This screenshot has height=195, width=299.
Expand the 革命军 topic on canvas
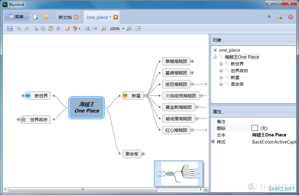(143, 154)
